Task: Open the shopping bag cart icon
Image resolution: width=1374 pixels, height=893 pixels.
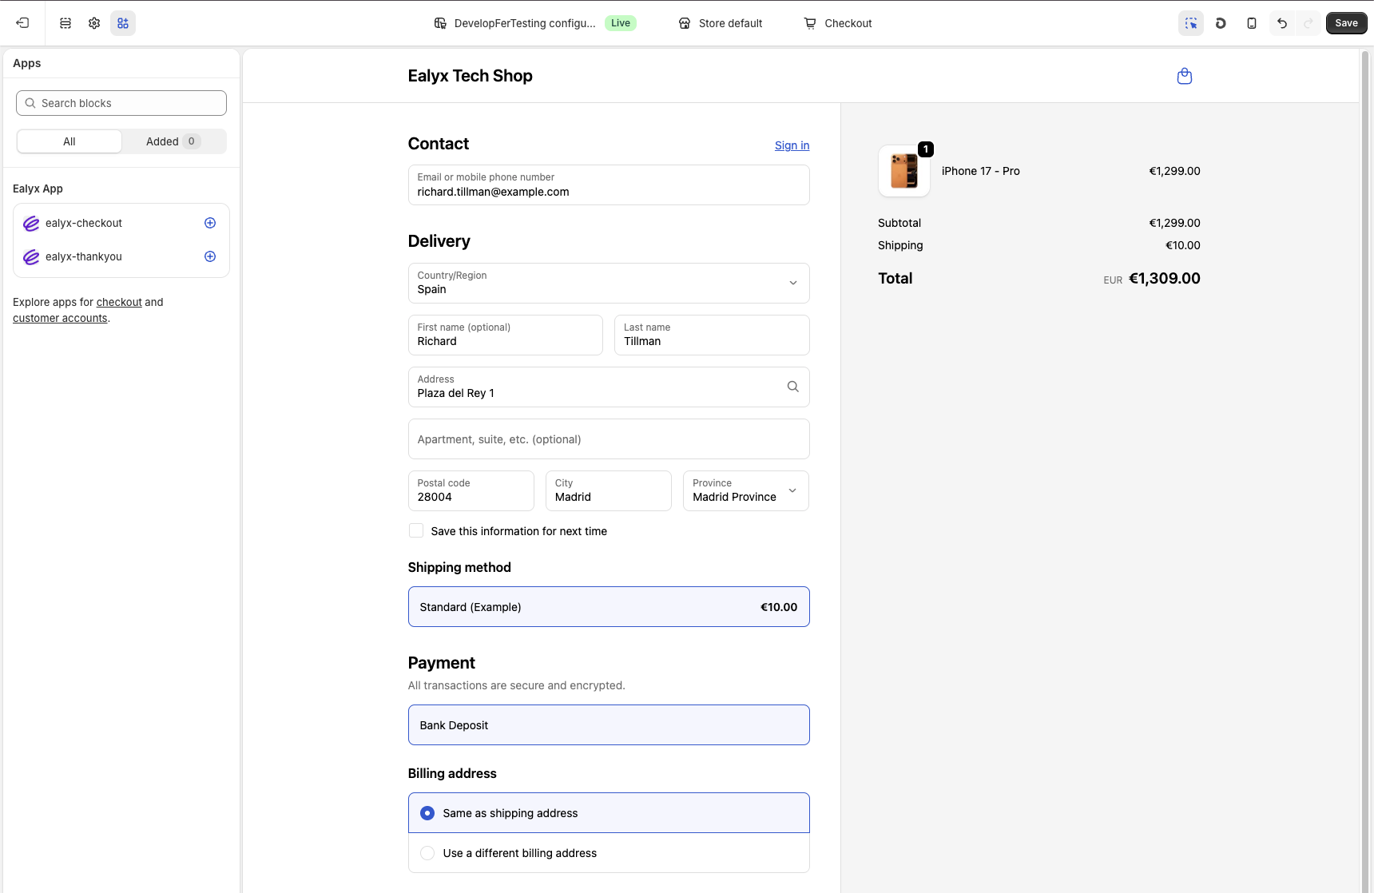Action: [x=1184, y=76]
